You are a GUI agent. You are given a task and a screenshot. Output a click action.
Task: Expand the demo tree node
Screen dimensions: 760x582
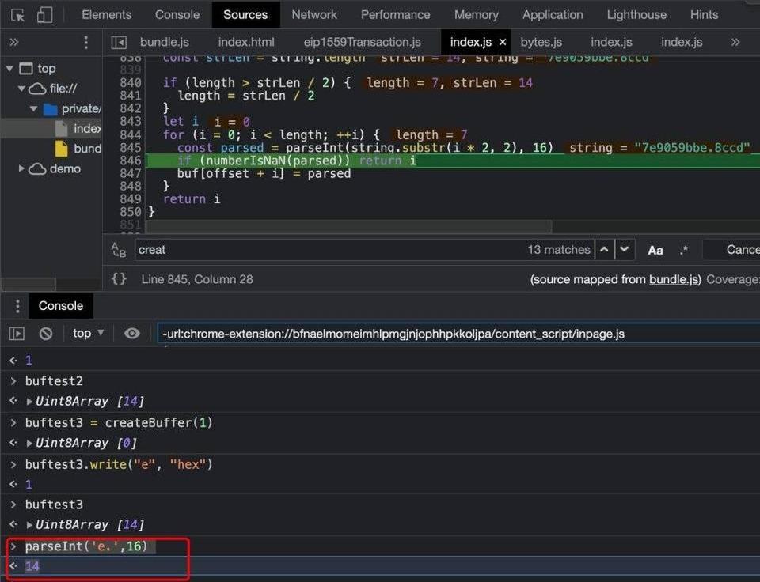coord(22,168)
